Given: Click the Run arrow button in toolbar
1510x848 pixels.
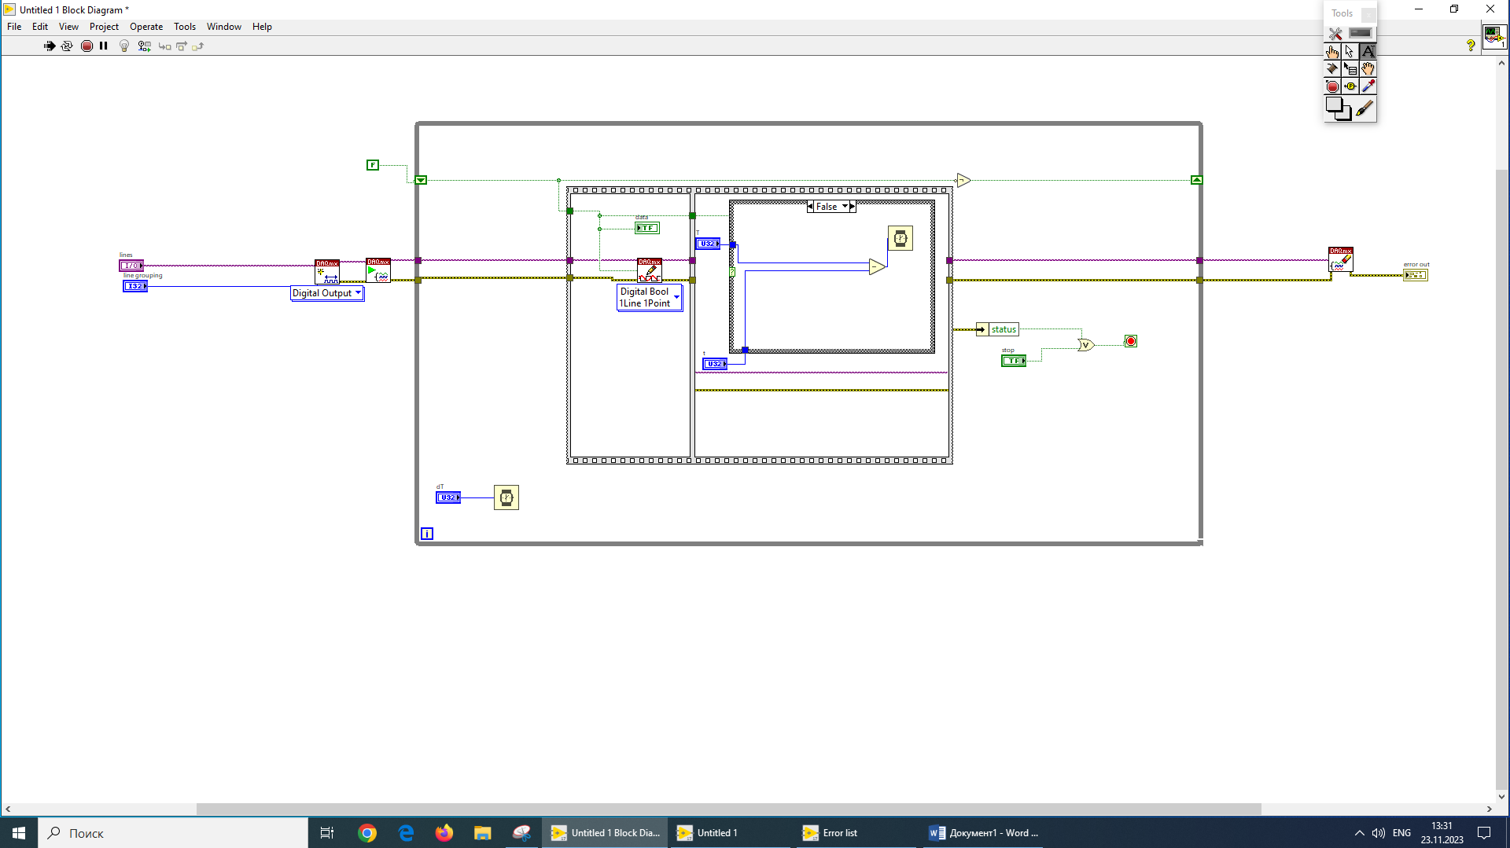Looking at the screenshot, I should tap(50, 46).
